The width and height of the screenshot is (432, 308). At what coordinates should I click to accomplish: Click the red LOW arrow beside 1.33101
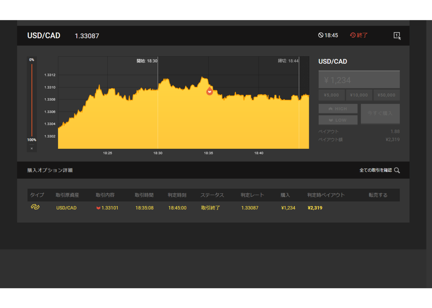pos(98,208)
